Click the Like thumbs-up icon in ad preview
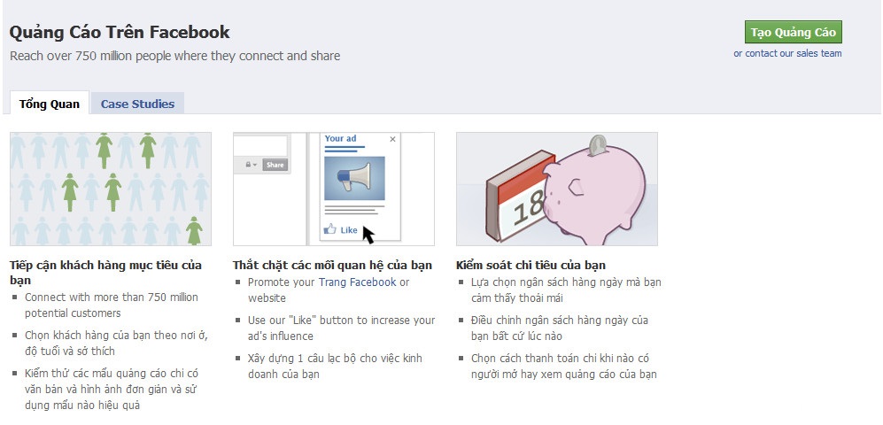883x425 pixels. [330, 229]
